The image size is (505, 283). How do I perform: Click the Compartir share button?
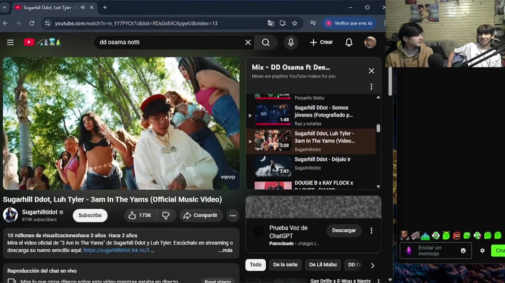(201, 215)
